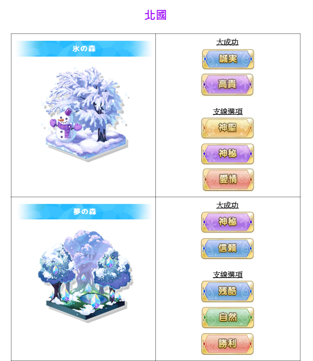This screenshot has height=361, width=313.
Task: Click the snowman with purple scarf
Action: (65, 125)
